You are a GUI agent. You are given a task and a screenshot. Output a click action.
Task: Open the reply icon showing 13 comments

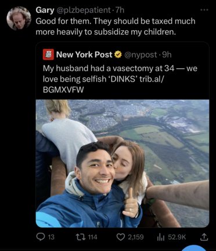(x=41, y=237)
